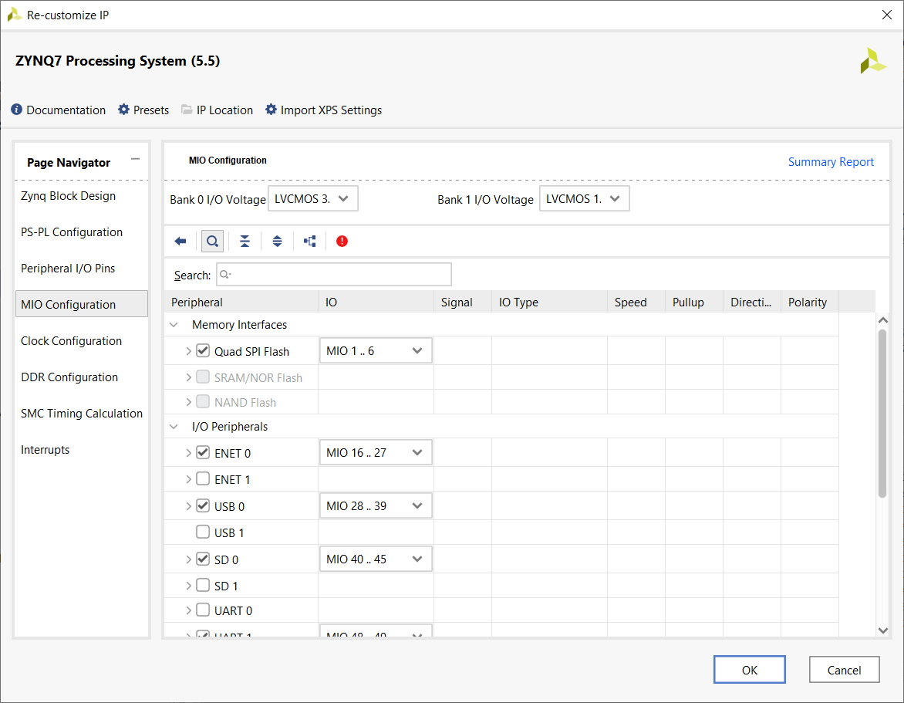This screenshot has width=904, height=703.
Task: Open Quad SPI Flash MIO 1..6 dropdown
Action: point(376,350)
